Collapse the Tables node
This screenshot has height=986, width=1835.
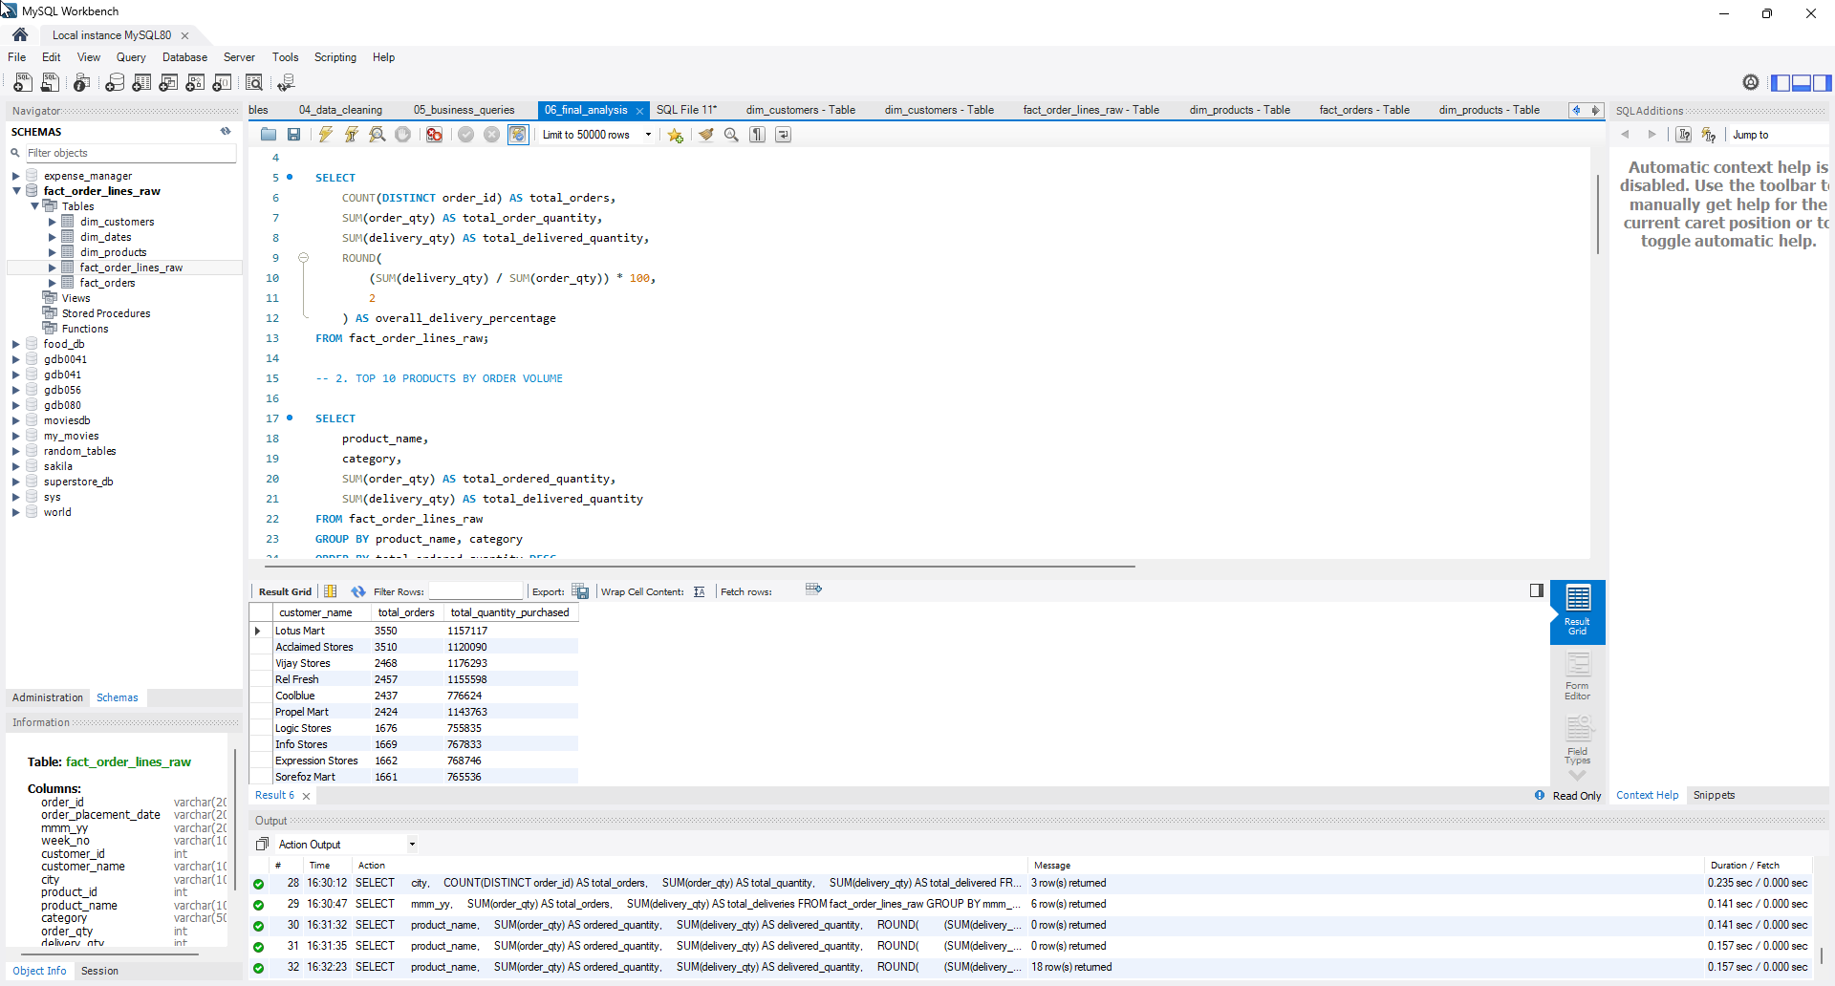pos(34,206)
